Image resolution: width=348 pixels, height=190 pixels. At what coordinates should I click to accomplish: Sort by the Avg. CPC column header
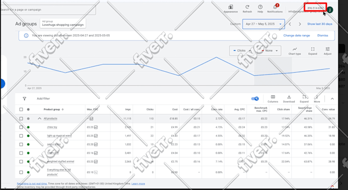coord(240,109)
